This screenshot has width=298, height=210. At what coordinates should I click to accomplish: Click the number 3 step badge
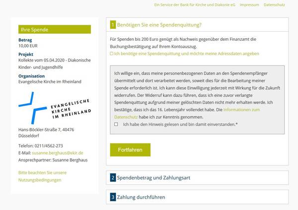pos(113,197)
